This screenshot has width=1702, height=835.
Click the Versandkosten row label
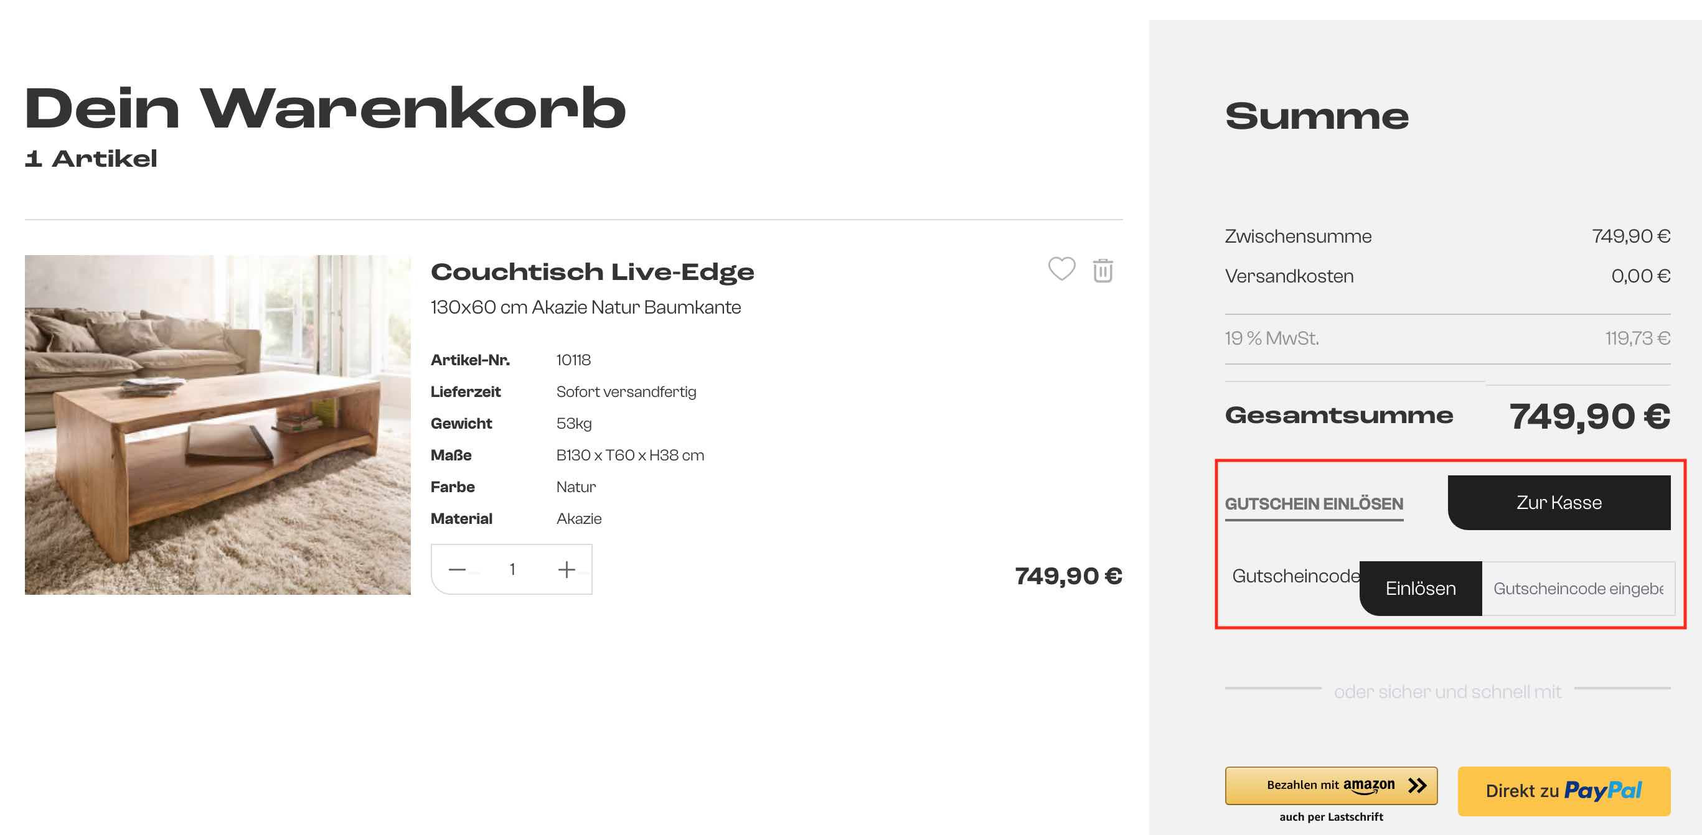[x=1289, y=276]
